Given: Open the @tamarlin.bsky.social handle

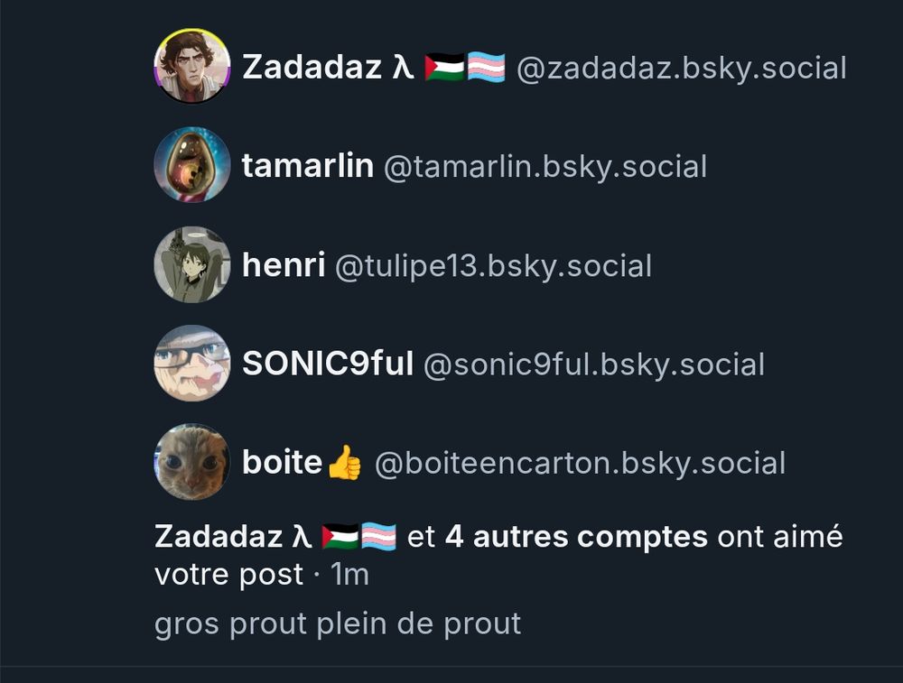Looking at the screenshot, I should 545,168.
